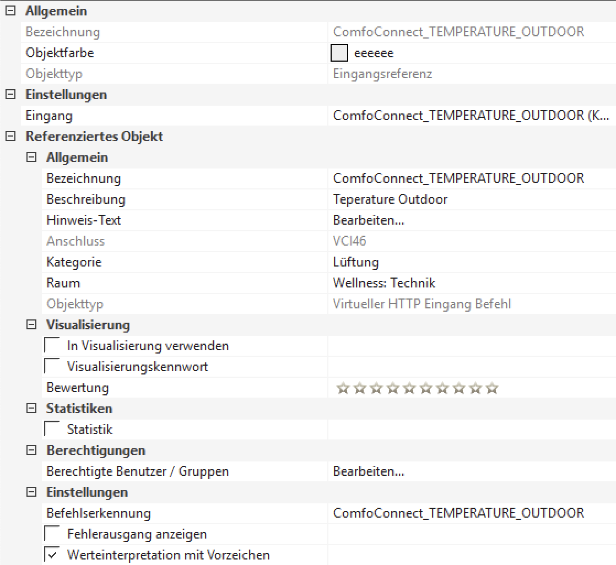616x565 pixels.
Task: Collapse the top-level Einstellungen section
Action: coord(10,94)
